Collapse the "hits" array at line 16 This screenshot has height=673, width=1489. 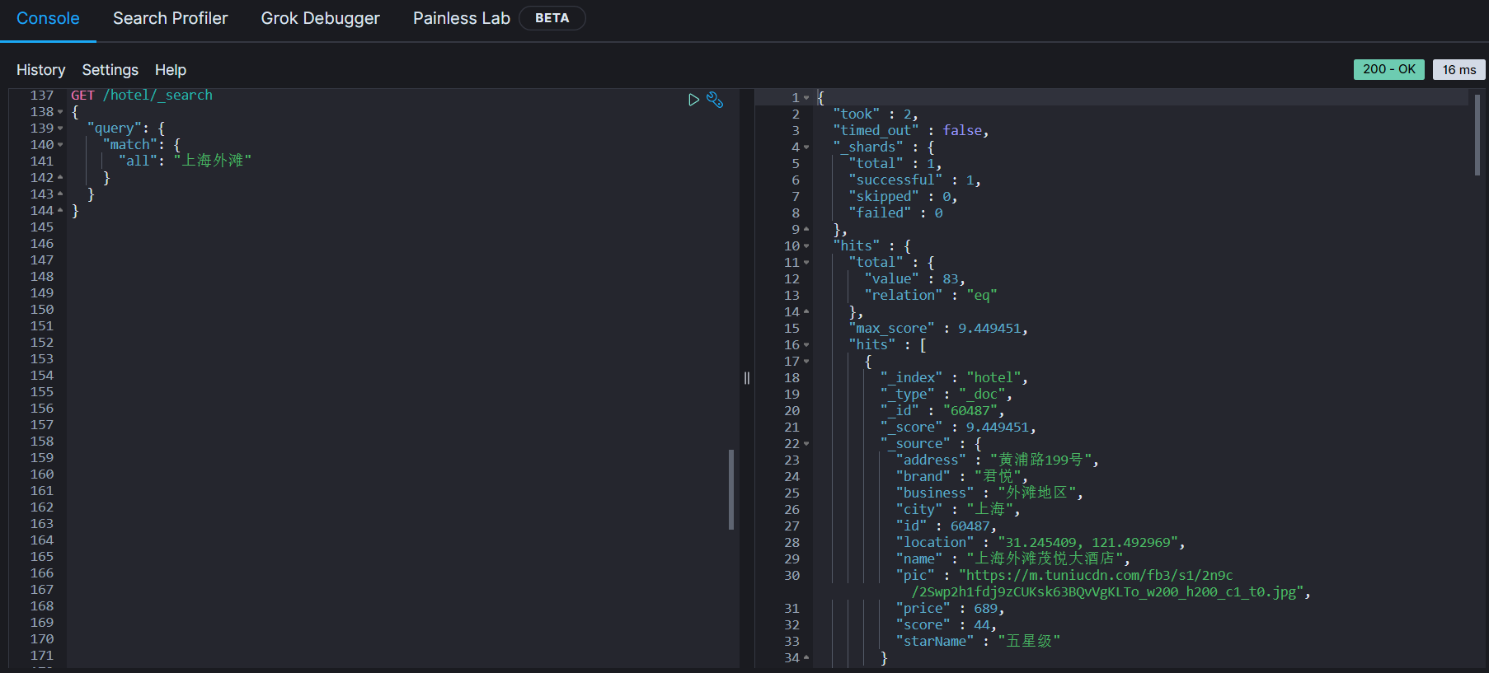pos(806,345)
